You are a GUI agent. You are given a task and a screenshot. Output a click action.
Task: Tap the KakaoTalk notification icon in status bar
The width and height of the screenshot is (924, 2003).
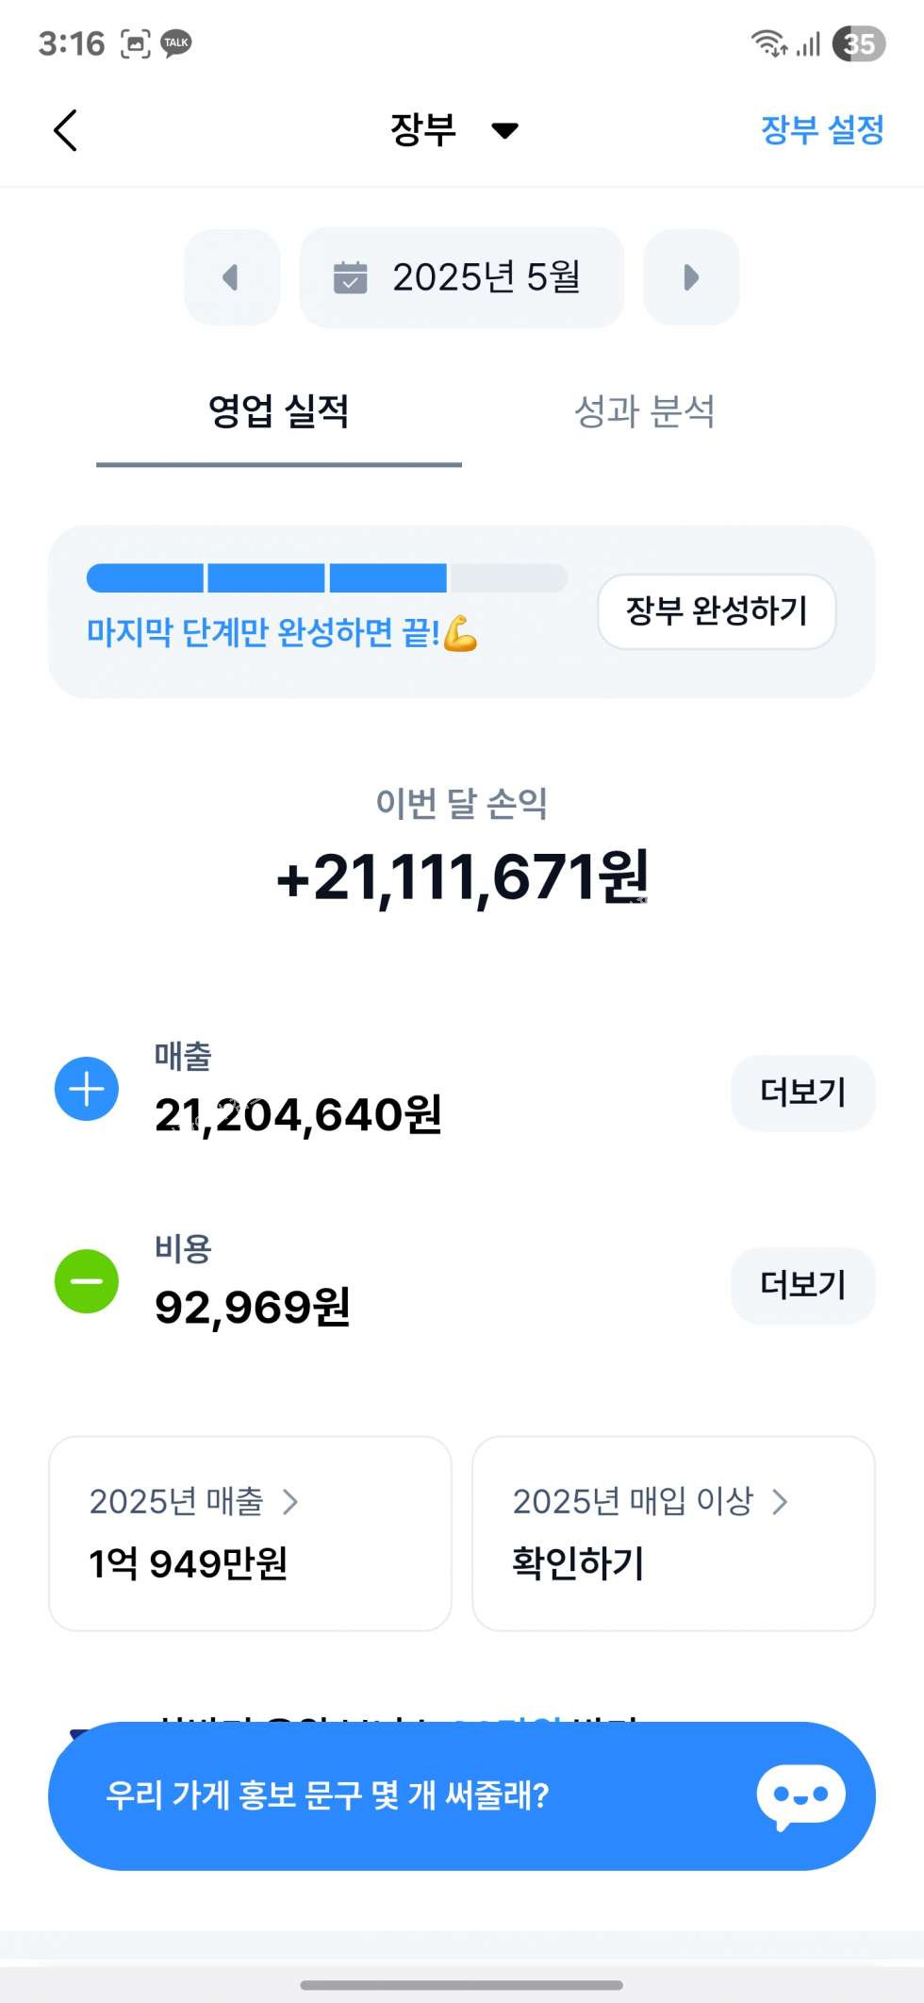(176, 43)
